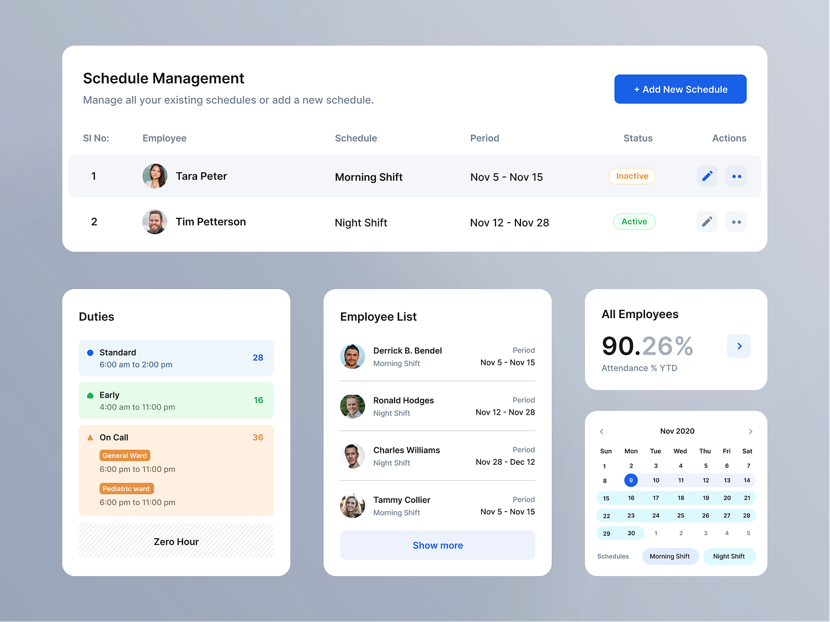Toggle the Night Shift calendar filter
This screenshot has width=830, height=622.
click(x=729, y=556)
